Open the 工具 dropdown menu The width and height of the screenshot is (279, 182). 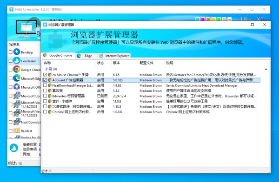246,19
